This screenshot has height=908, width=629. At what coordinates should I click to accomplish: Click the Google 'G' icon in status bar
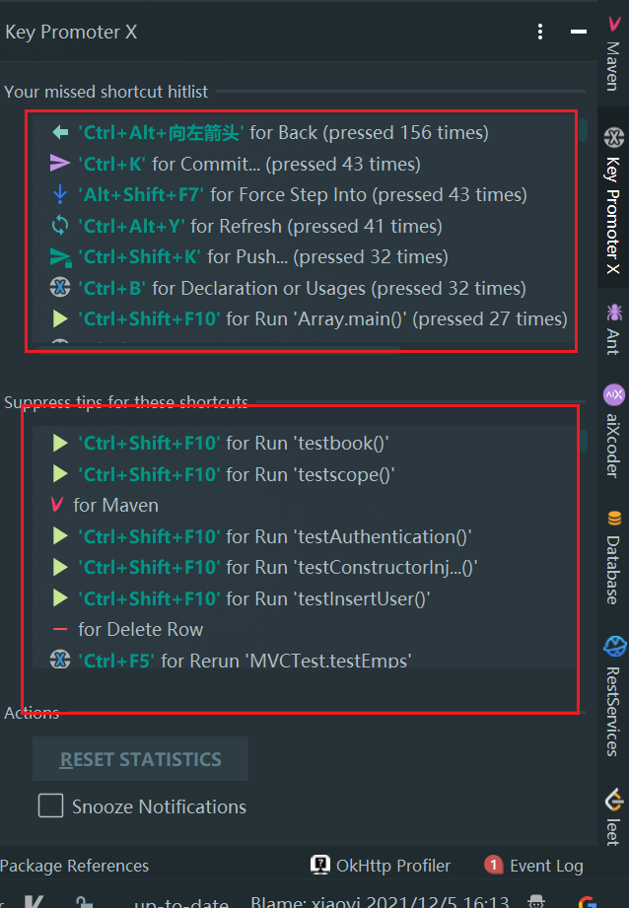(x=588, y=902)
